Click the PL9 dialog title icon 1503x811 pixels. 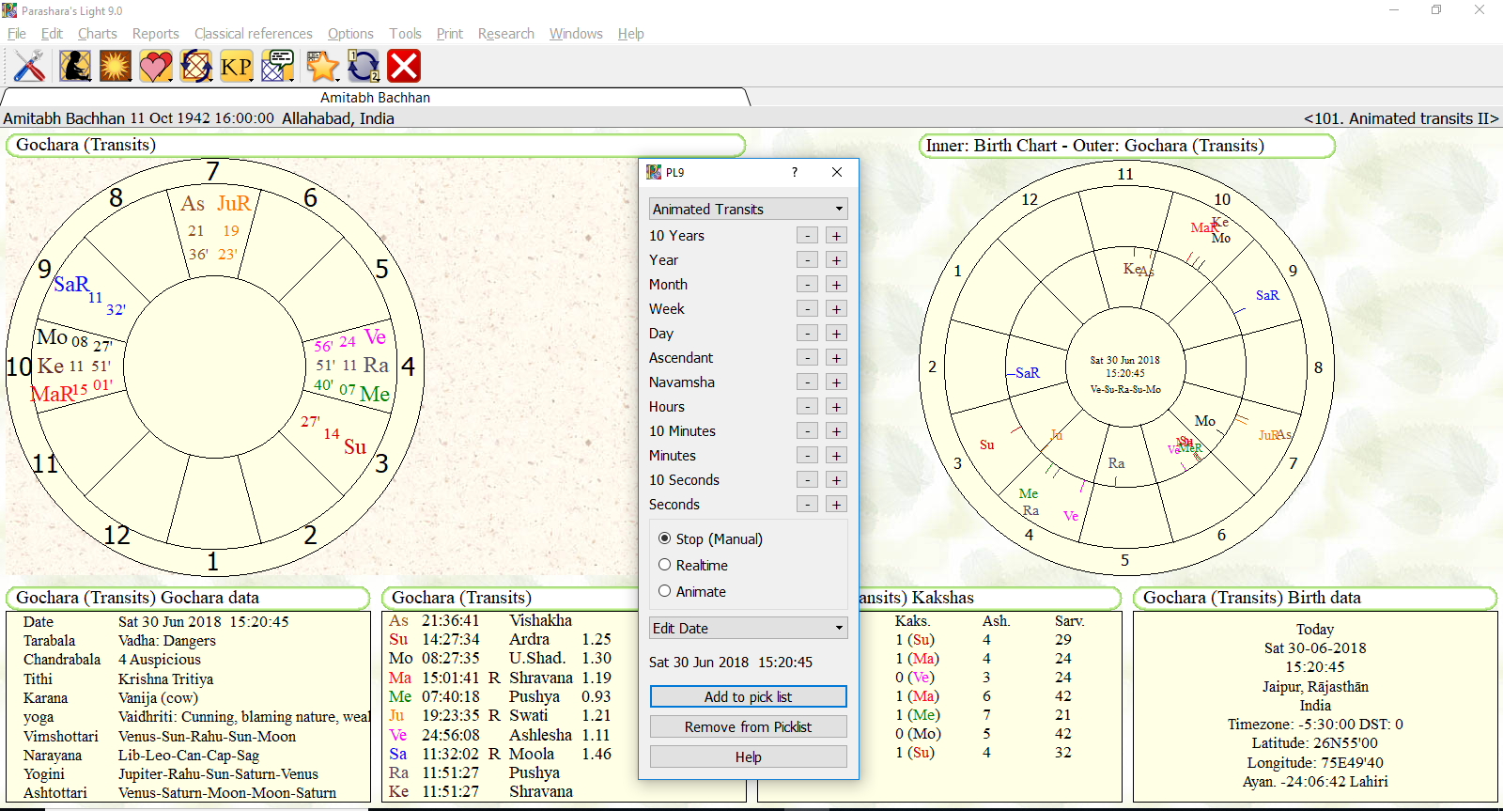pyautogui.click(x=654, y=172)
